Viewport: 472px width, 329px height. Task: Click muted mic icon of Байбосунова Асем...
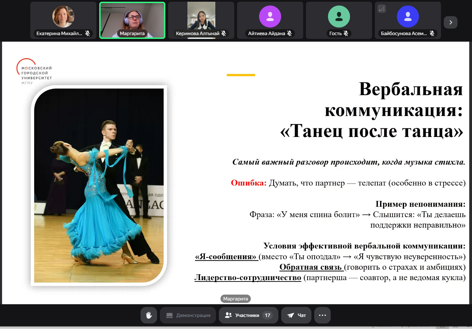432,33
